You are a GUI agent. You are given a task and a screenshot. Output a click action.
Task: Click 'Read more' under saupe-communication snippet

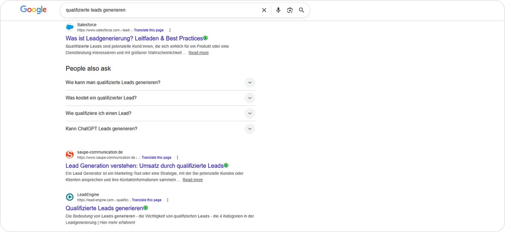[x=192, y=180]
